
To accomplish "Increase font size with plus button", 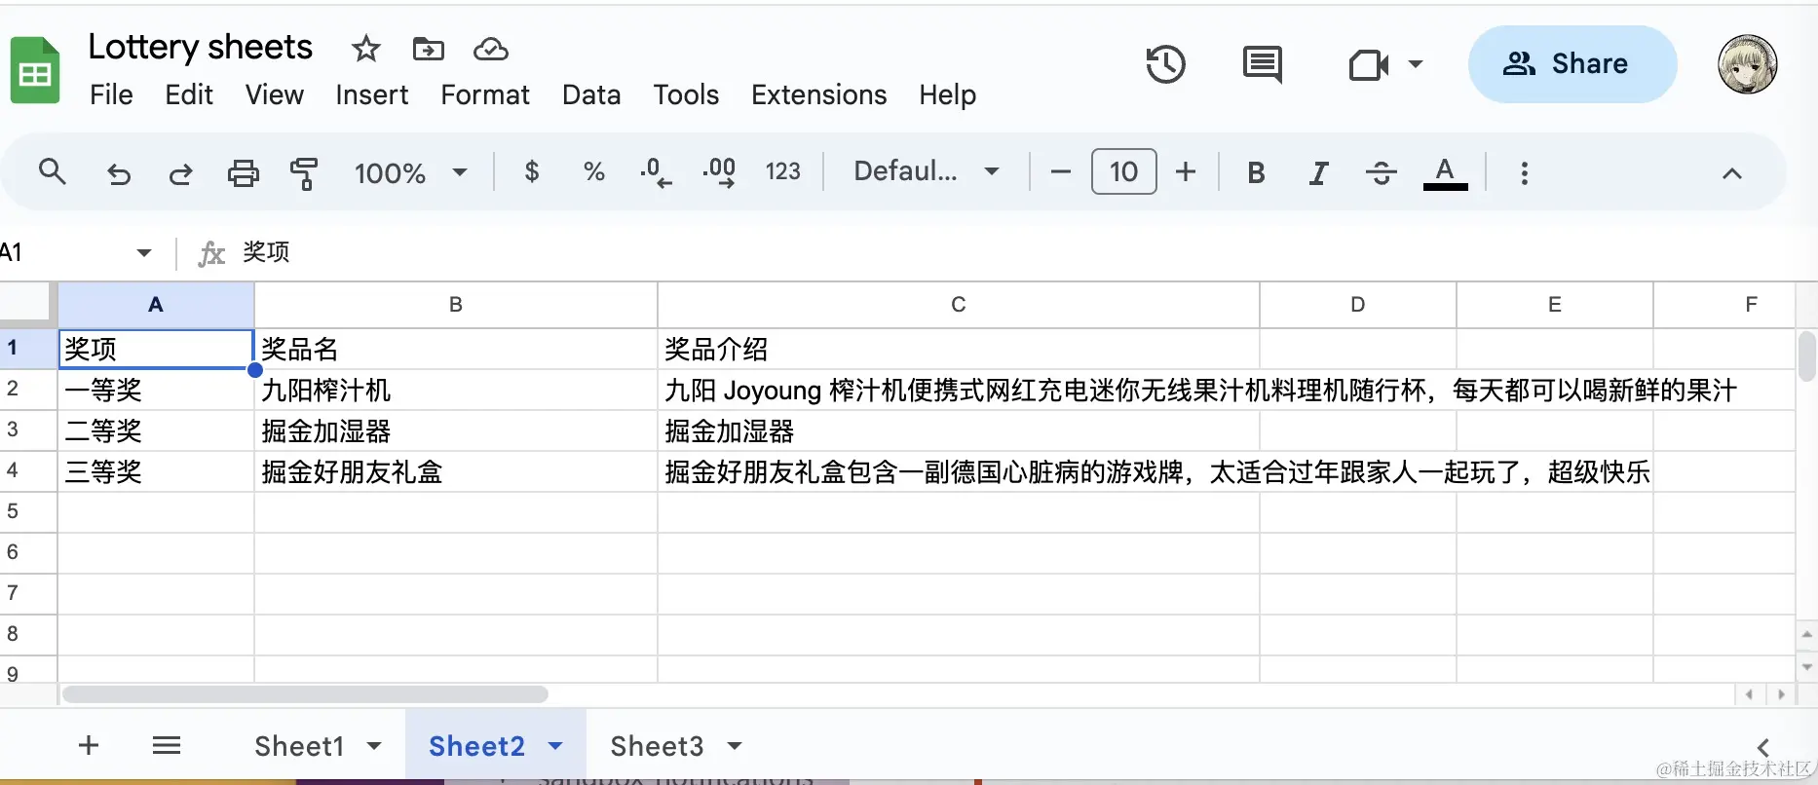I will point(1186,172).
